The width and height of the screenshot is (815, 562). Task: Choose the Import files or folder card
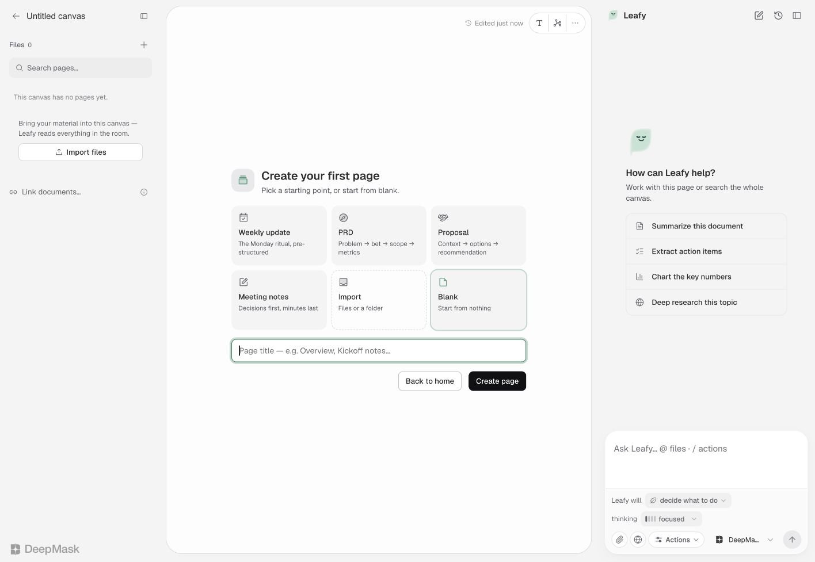379,300
